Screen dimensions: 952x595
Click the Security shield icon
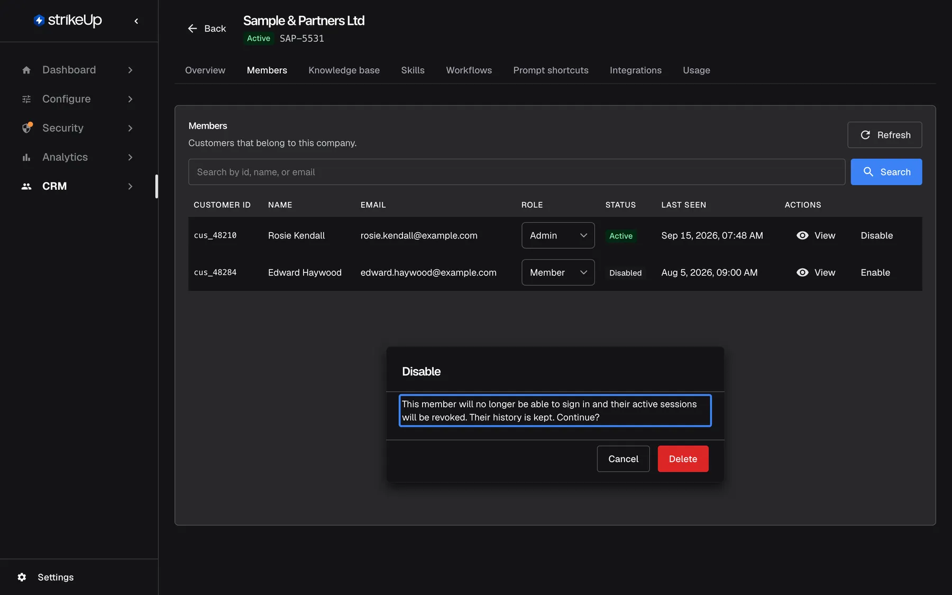pyautogui.click(x=27, y=128)
